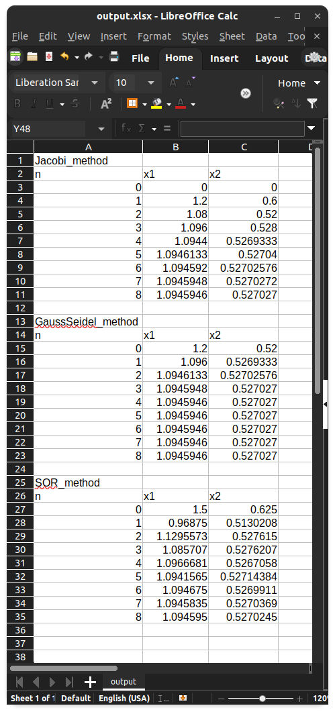Click zoom out minus in status bar
Image resolution: width=335 pixels, height=712 pixels.
(x=221, y=699)
